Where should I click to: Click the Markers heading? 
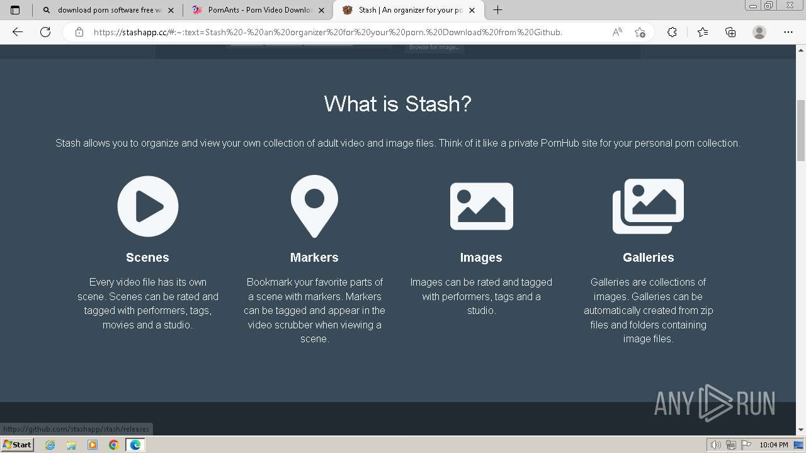pyautogui.click(x=314, y=257)
